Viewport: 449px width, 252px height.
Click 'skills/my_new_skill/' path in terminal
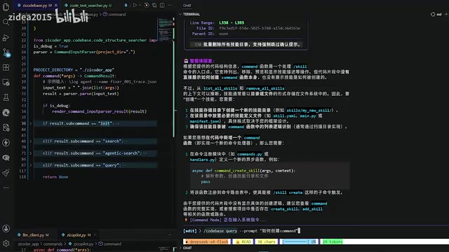click(x=309, y=111)
